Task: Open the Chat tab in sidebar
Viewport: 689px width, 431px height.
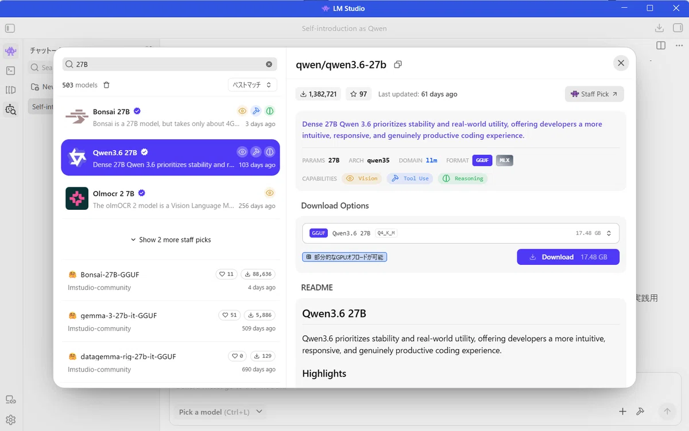Action: [10, 51]
